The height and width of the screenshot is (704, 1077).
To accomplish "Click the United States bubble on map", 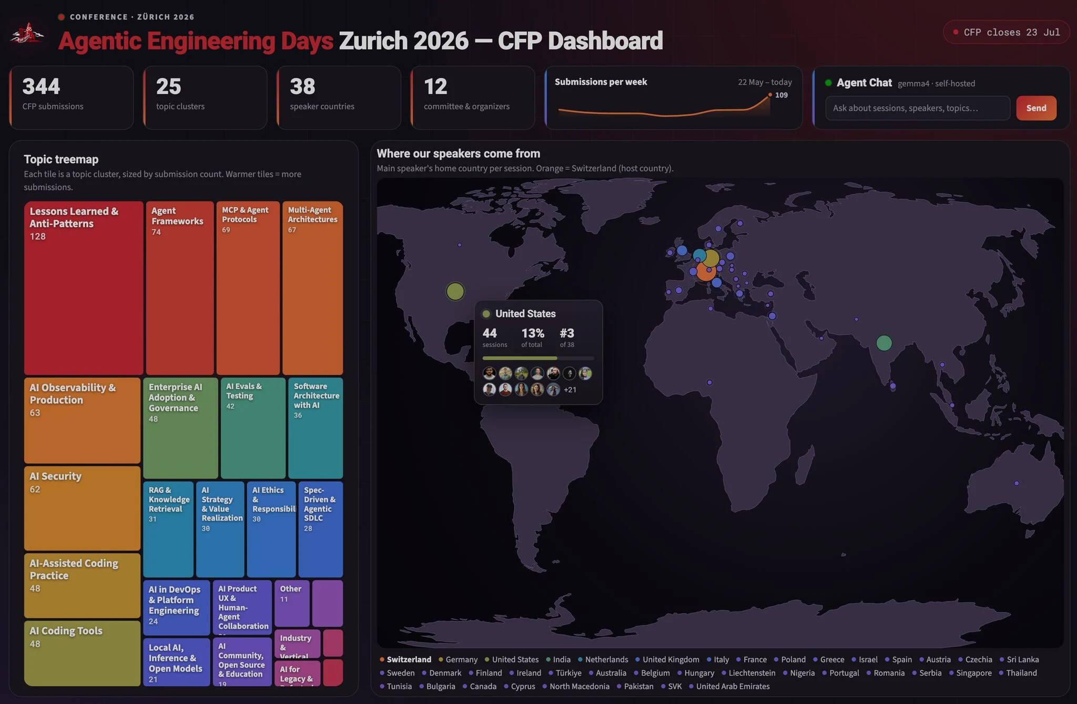I will point(455,291).
